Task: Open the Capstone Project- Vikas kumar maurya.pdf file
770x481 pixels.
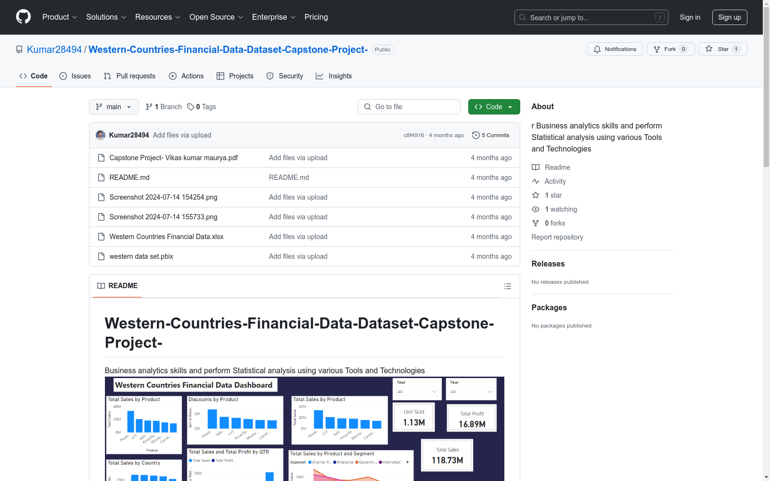Action: tap(174, 158)
